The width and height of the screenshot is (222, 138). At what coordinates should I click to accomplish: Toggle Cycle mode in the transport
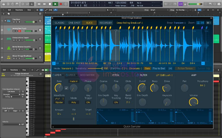66,4
